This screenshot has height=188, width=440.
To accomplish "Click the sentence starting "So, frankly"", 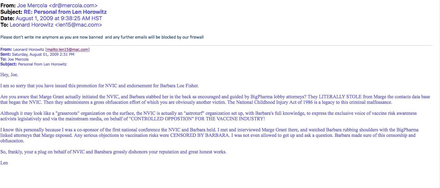I will (113, 152).
